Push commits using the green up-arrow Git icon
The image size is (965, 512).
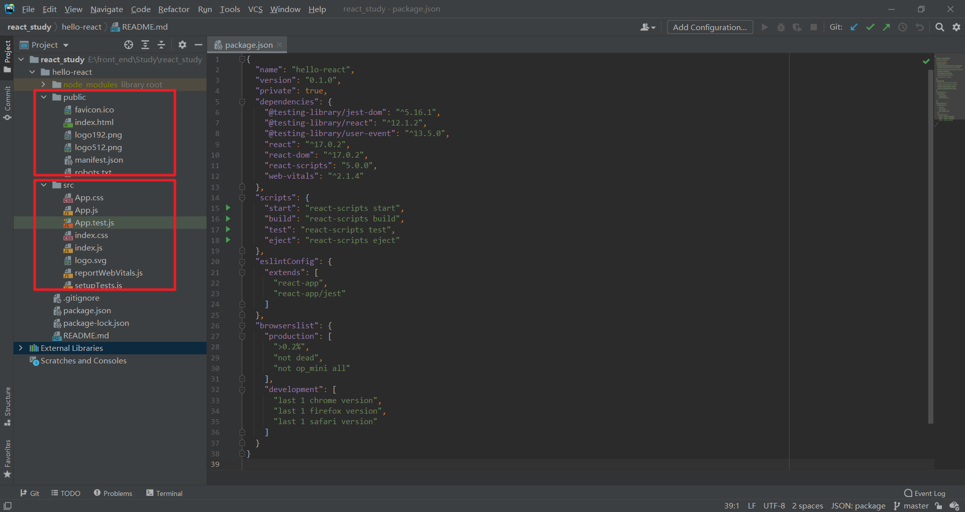887,27
